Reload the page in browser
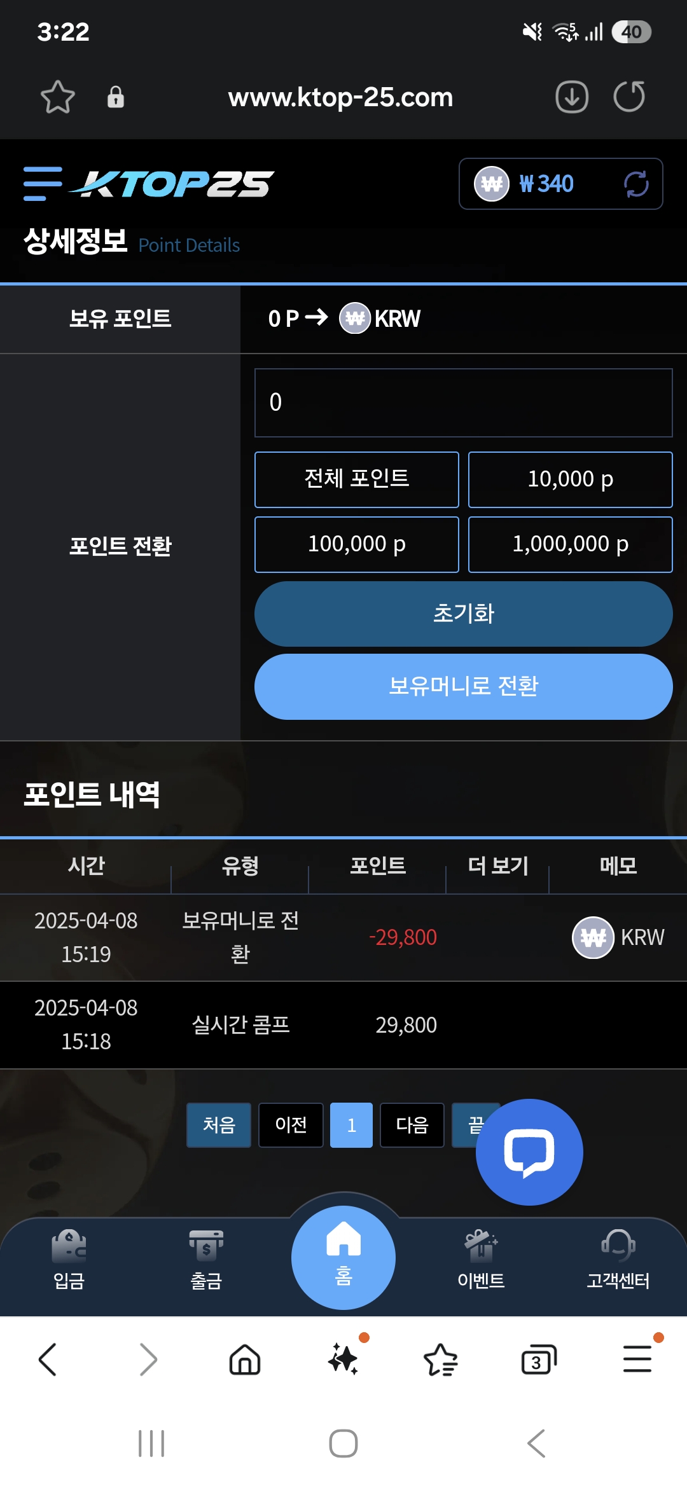This screenshot has height=1488, width=687. (629, 97)
